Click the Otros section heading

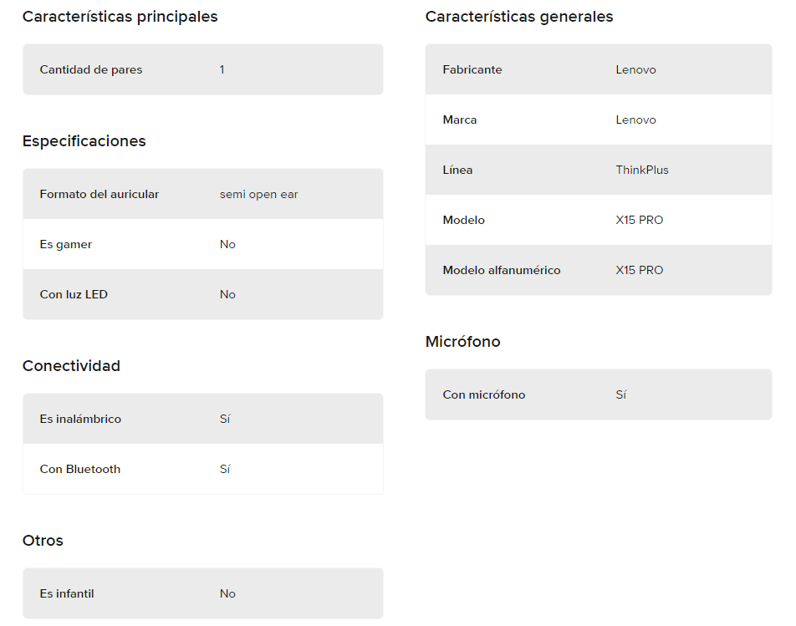(x=43, y=541)
